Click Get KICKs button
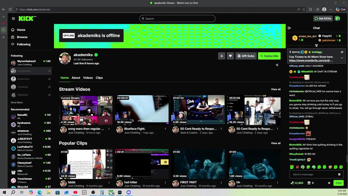The image size is (348, 196). tap(323, 19)
